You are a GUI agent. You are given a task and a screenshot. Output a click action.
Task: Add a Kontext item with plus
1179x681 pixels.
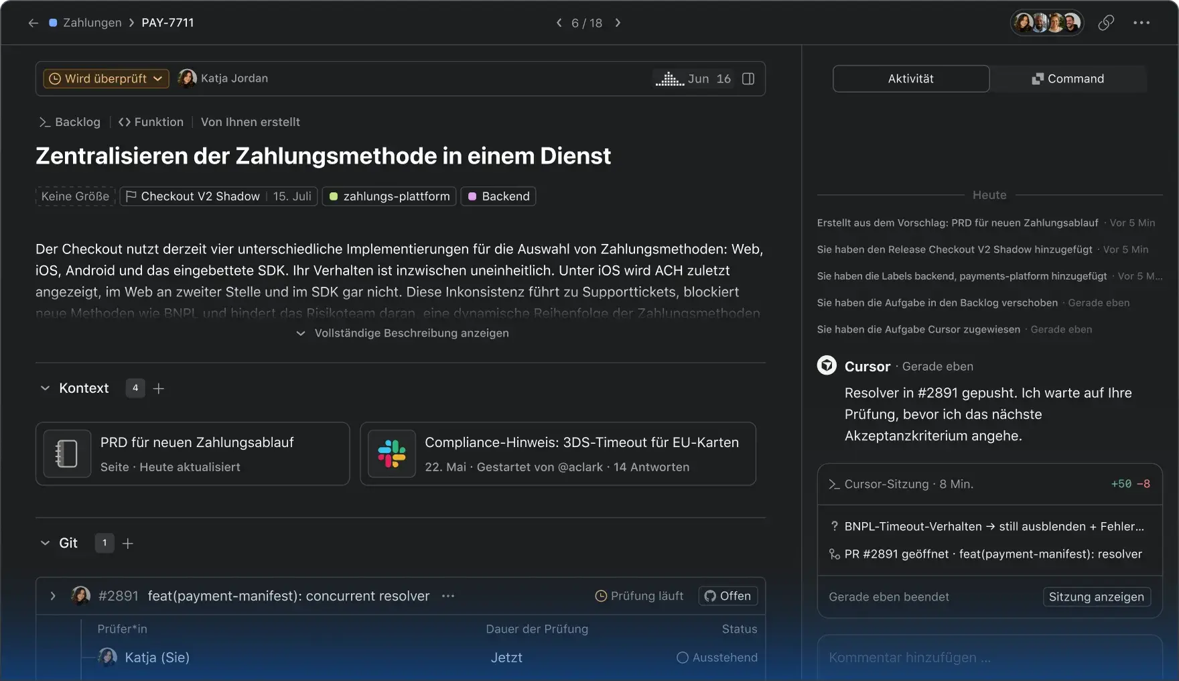159,388
